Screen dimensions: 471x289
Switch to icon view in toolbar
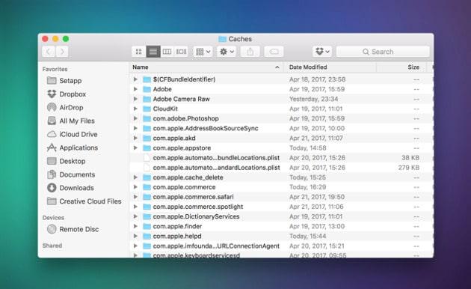[x=139, y=52]
